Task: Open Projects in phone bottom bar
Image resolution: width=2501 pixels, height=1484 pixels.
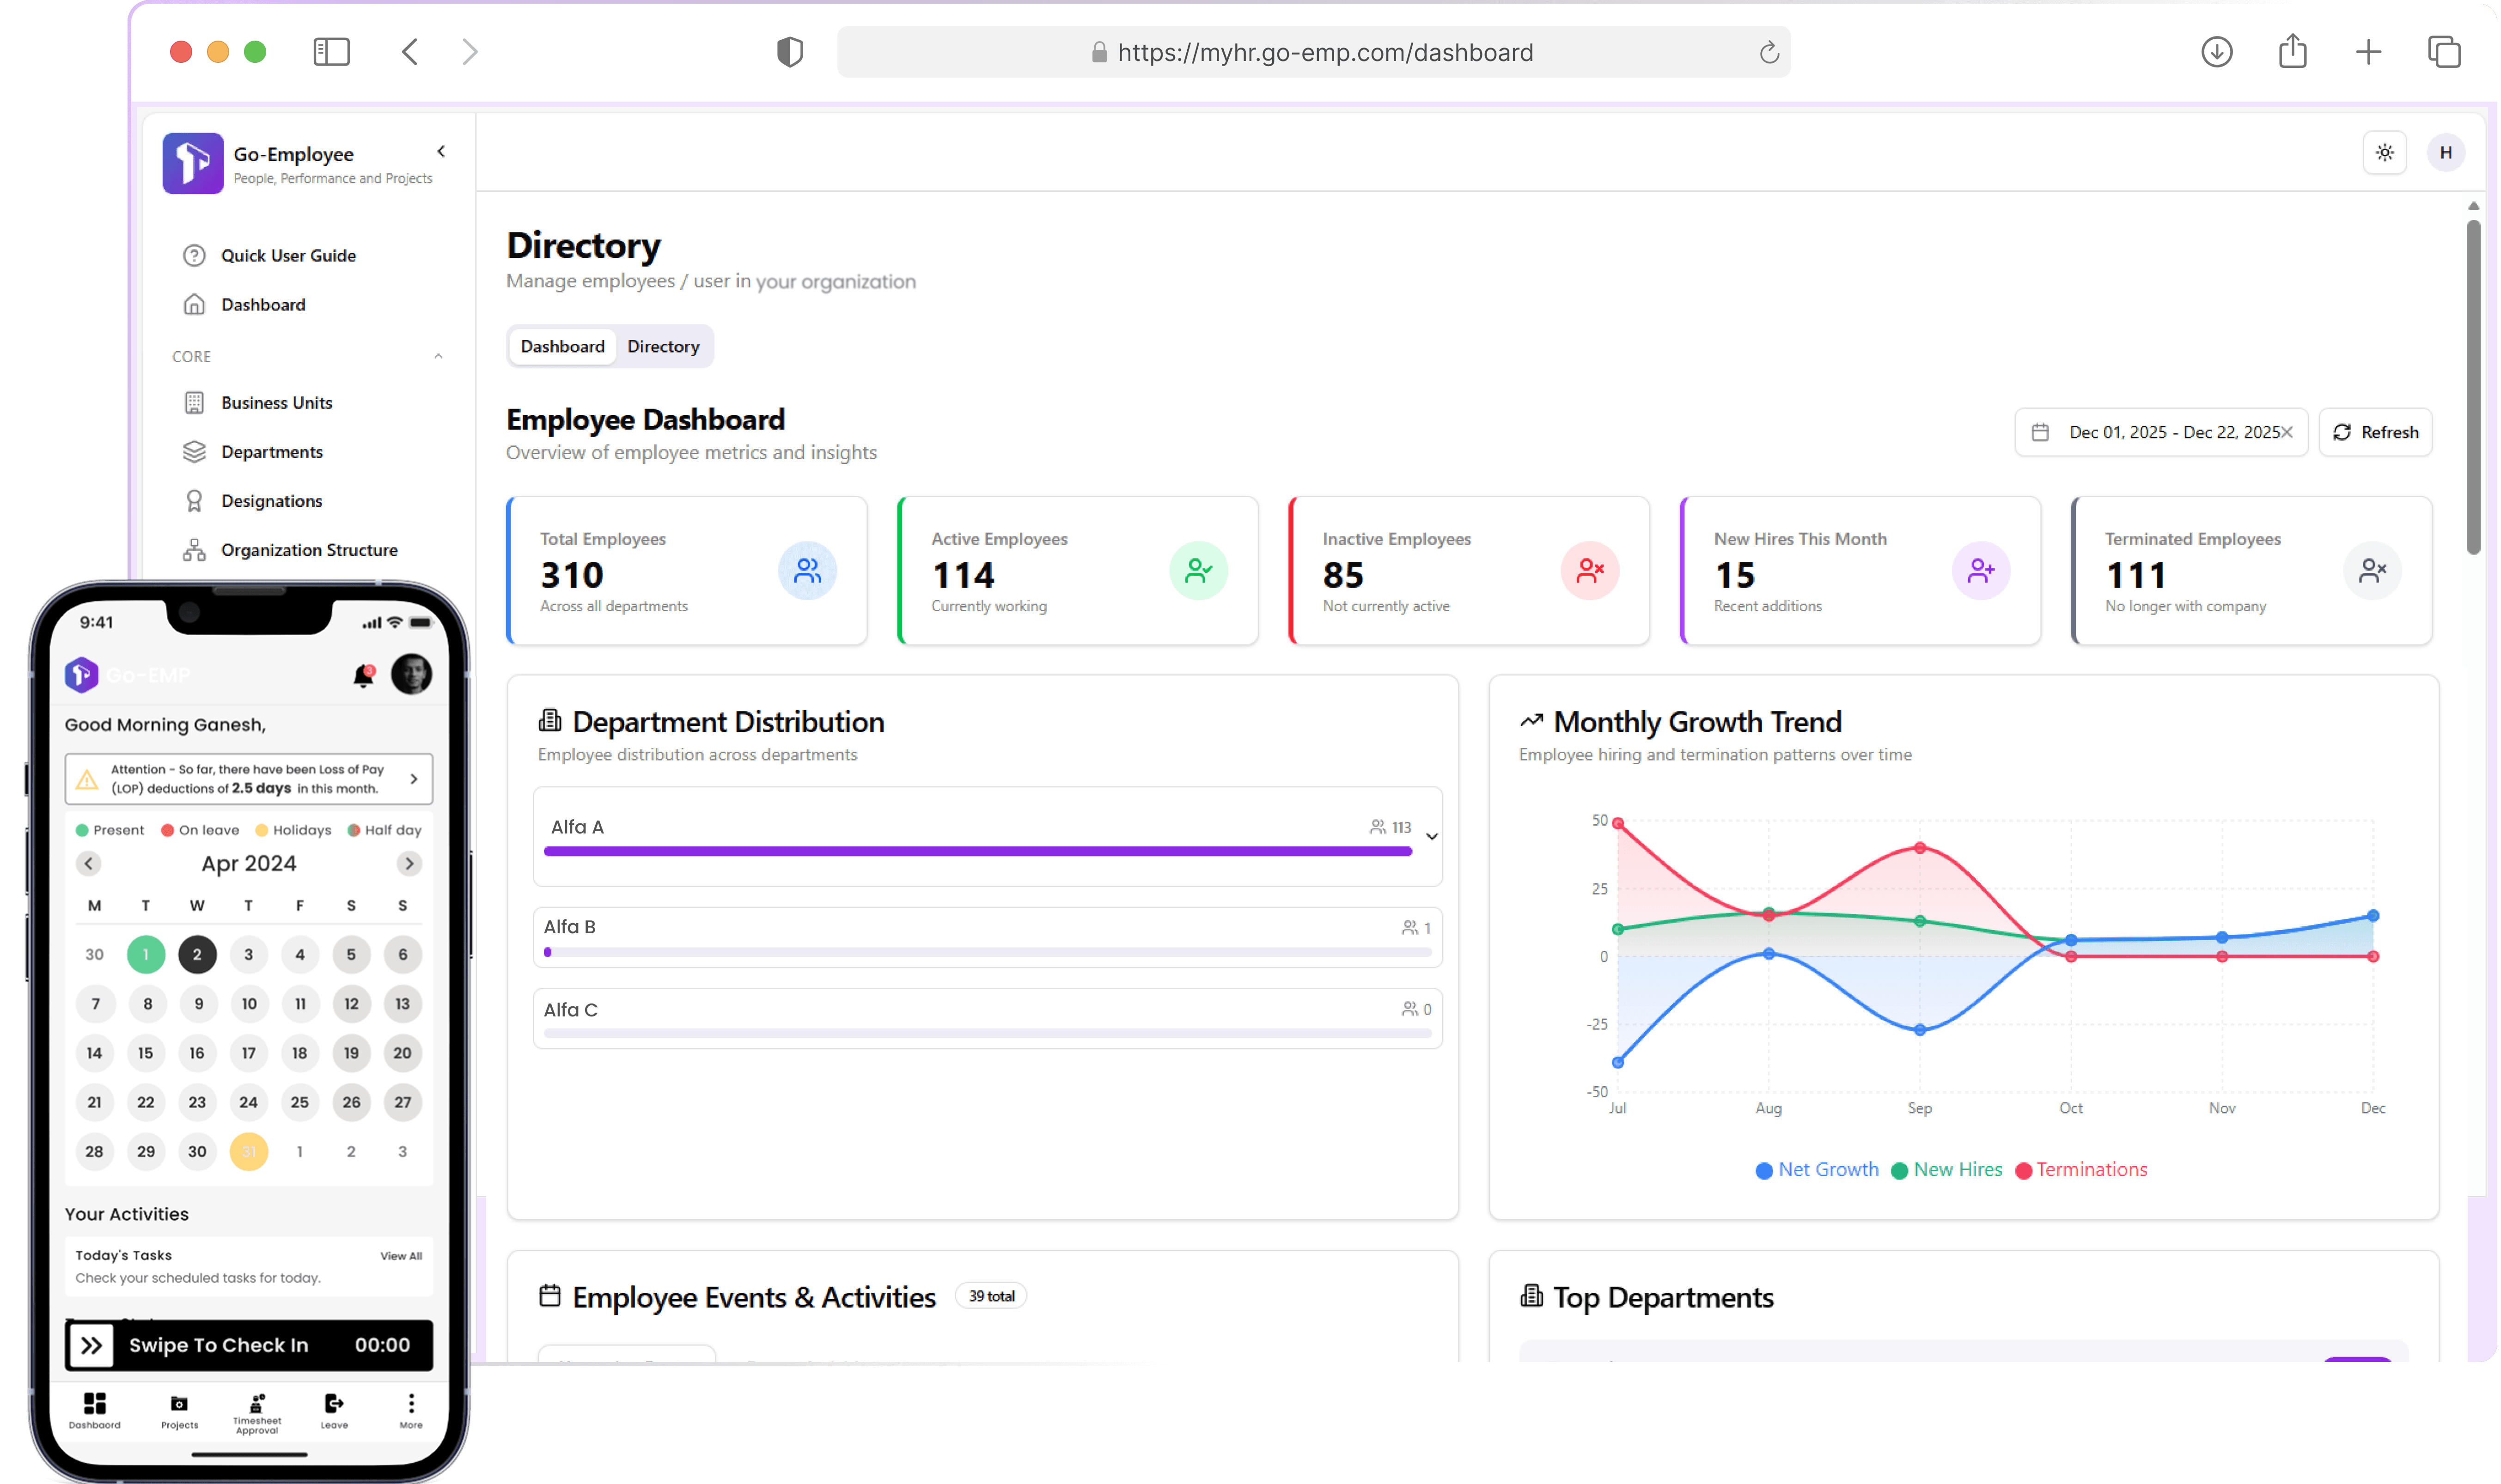Action: (179, 1411)
